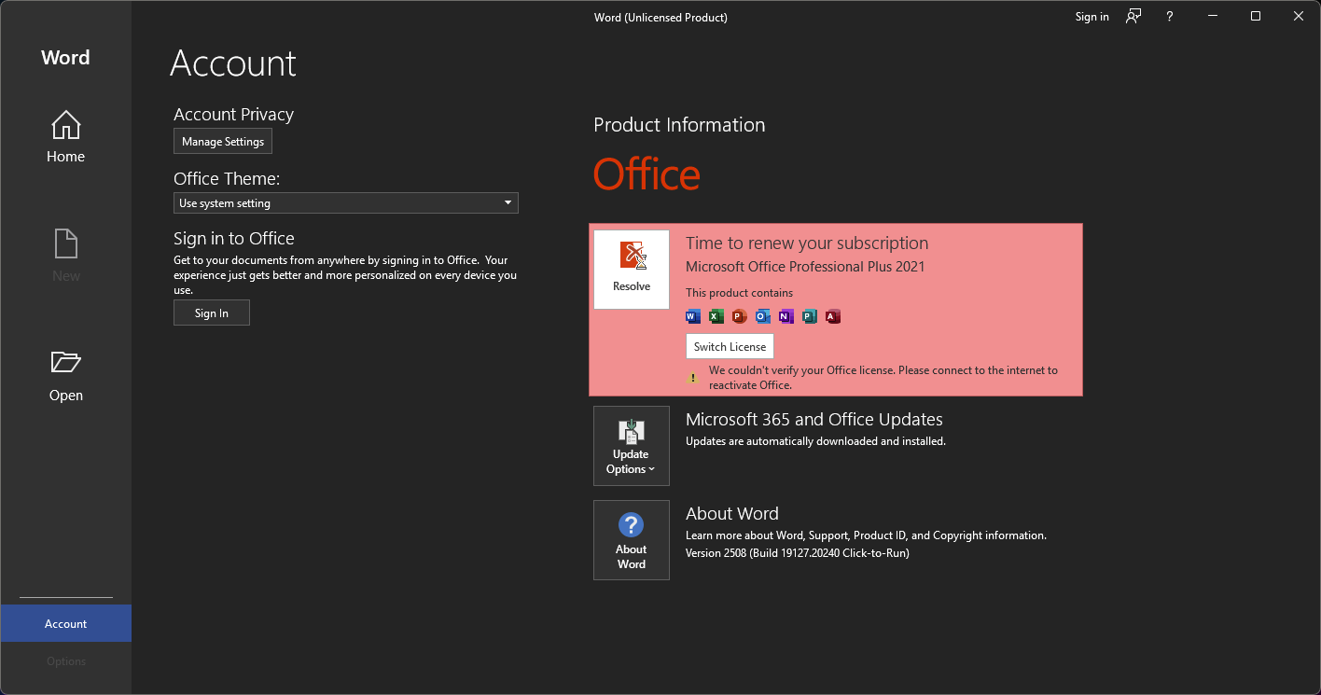This screenshot has width=1321, height=695.
Task: Click the Sign In button under Sign in to Office
Action: point(211,313)
